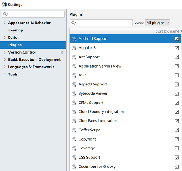Toggle Cloud Foundry integration checkbox
The image size is (182, 171).
pyautogui.click(x=177, y=112)
